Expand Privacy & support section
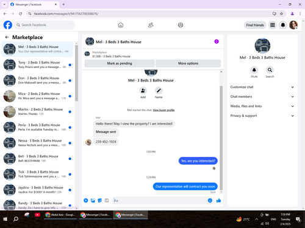305x228 pixels. point(262,116)
